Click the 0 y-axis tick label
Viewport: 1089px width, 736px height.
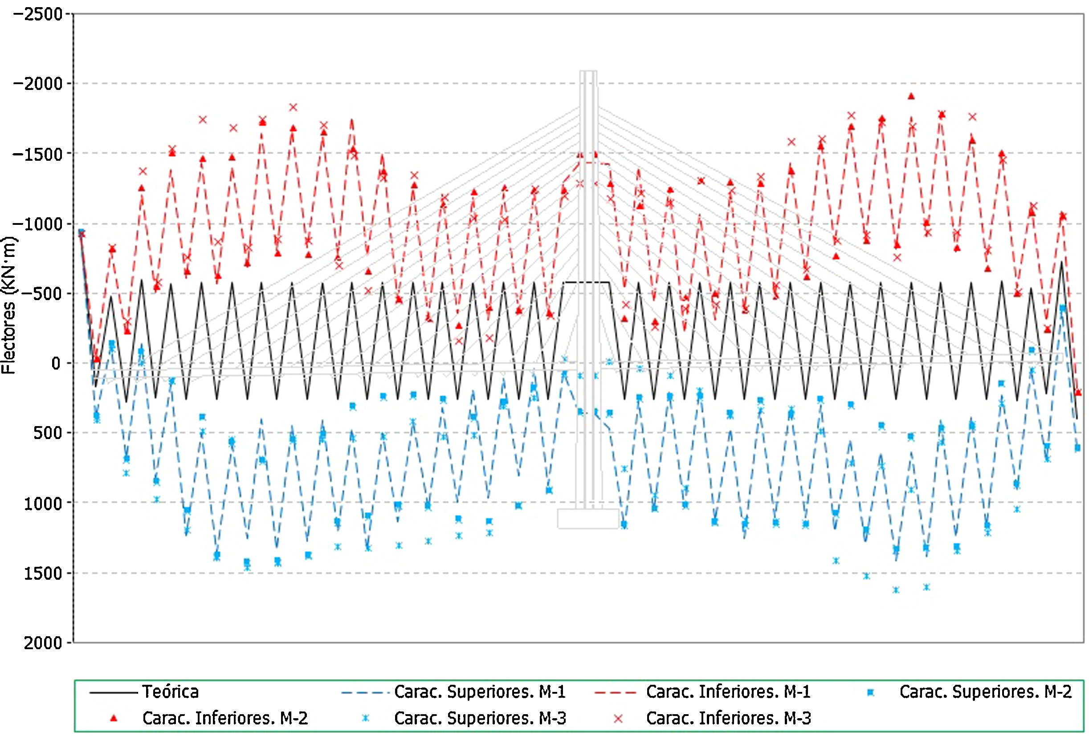(56, 363)
